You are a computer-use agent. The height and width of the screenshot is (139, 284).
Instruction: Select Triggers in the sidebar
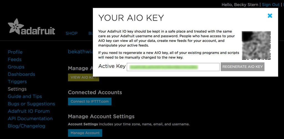click(x=17, y=82)
